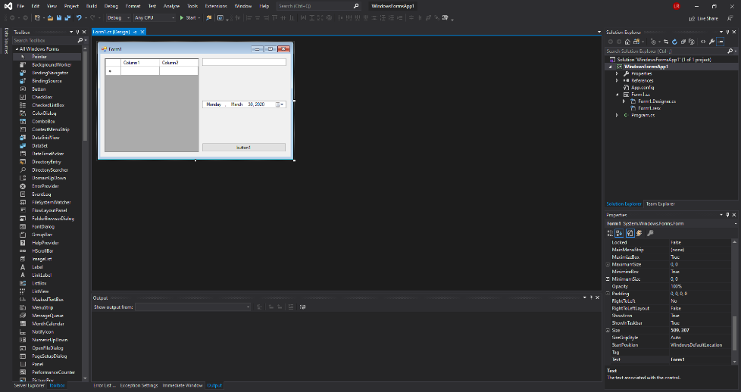Image resolution: width=741 pixels, height=392 pixels.
Task: Click the Undo toolbar icon
Action: coord(79,17)
